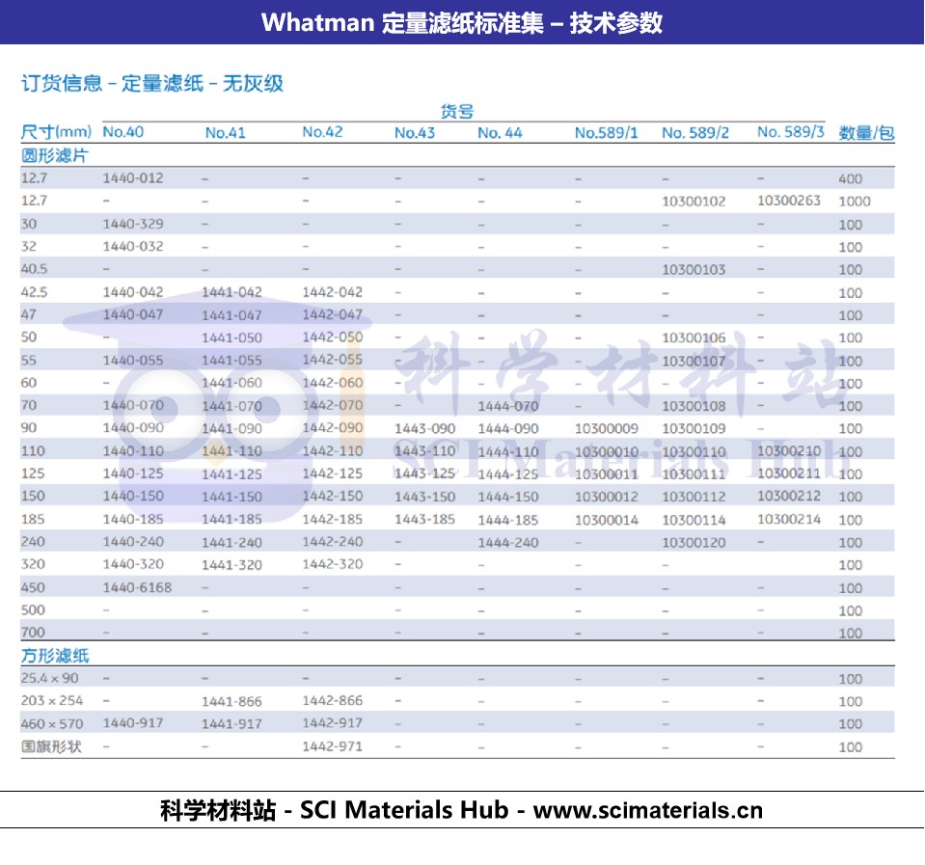Screen dimensions: 925x865
Task: Select the size label '203 × 254'
Action: [52, 701]
